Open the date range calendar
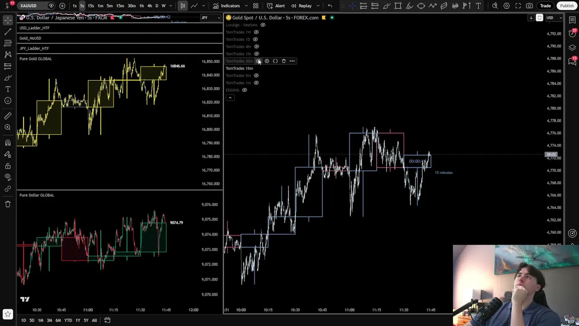The height and width of the screenshot is (326, 579). point(107,320)
